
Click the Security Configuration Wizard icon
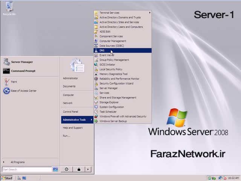pyautogui.click(x=96, y=83)
